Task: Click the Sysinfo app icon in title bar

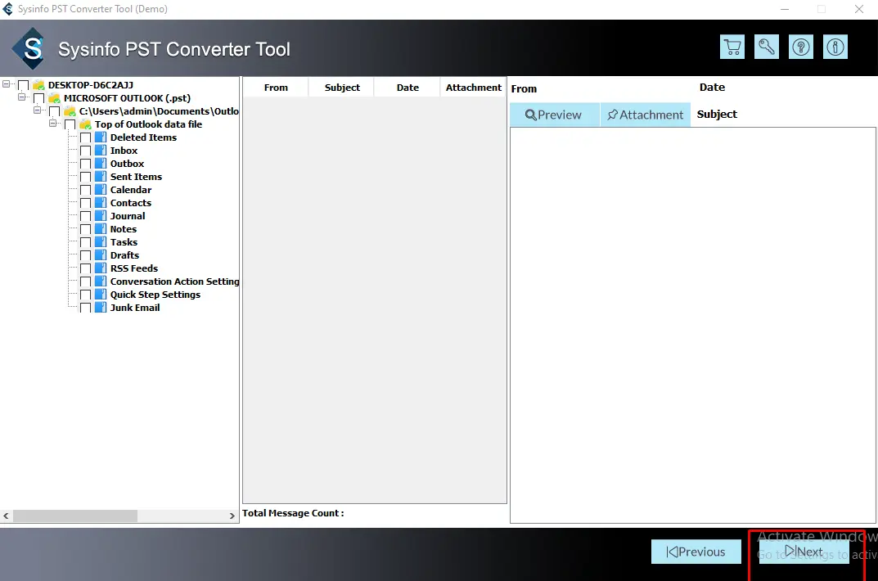Action: tap(8, 9)
